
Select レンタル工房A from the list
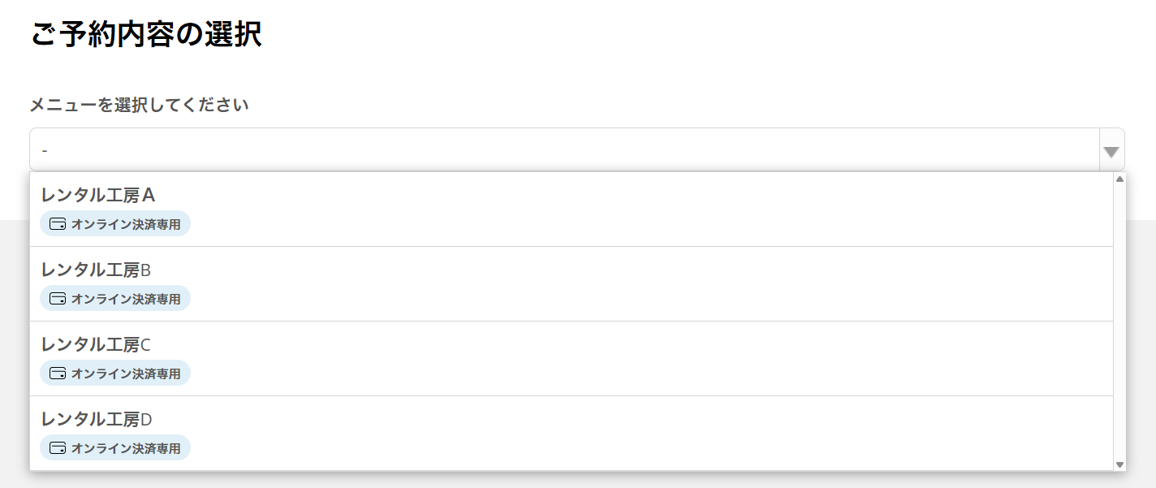(x=97, y=196)
